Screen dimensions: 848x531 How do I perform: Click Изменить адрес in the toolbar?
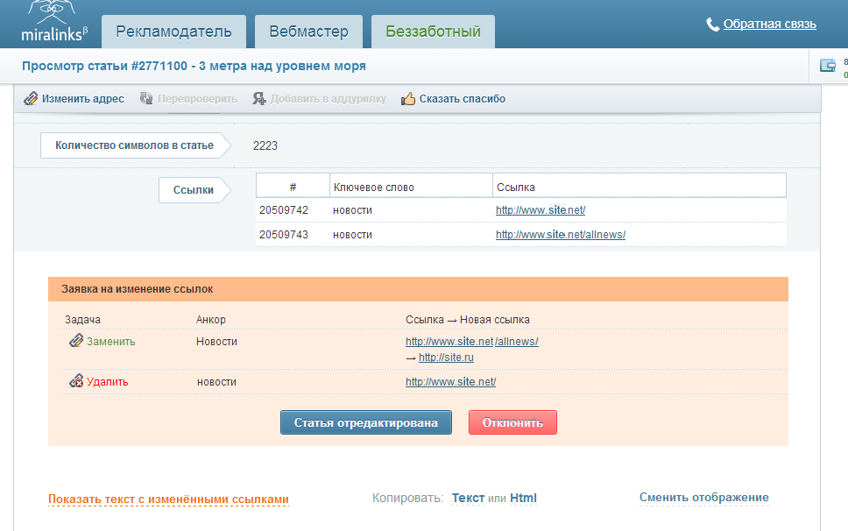coord(82,99)
